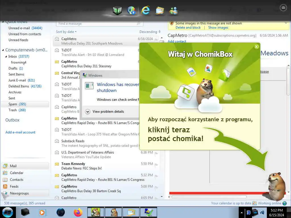Open the dark globe app on the taskbar
Image resolution: width=291 pixels, height=218 pixels.
(61, 212)
